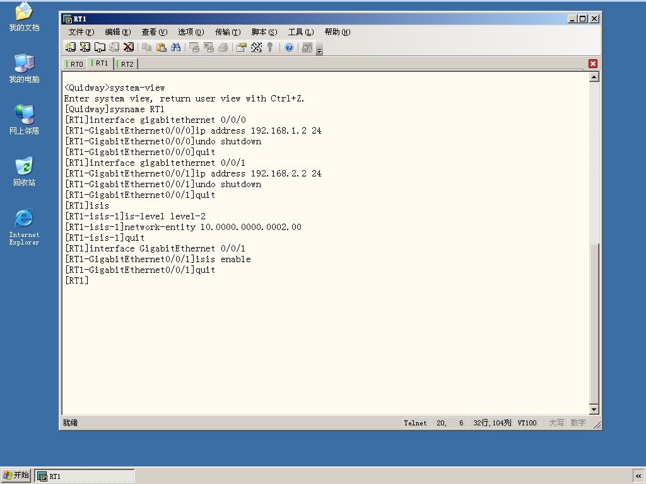Viewport: 646px width, 484px height.
Task: Click '32行,104列' in status bar
Action: pos(492,423)
